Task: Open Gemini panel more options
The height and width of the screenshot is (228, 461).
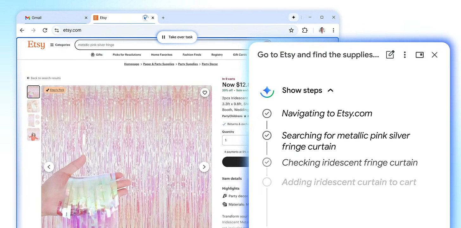Action: pos(405,55)
